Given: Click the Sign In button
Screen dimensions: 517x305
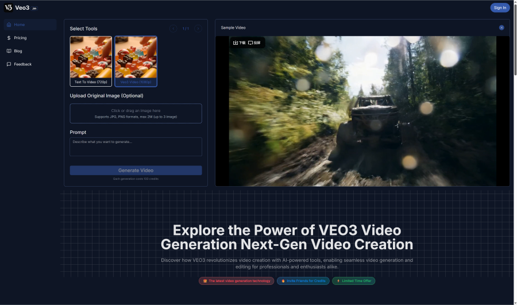Looking at the screenshot, I should pos(500,7).
